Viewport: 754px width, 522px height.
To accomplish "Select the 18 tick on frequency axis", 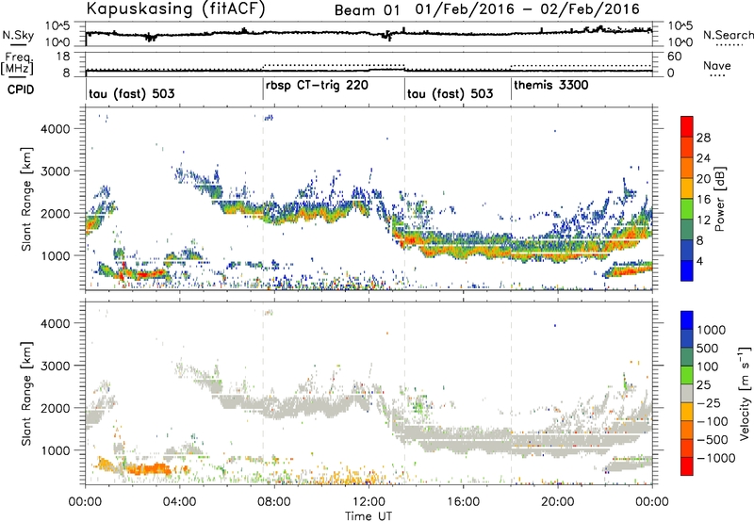I will coord(62,57).
